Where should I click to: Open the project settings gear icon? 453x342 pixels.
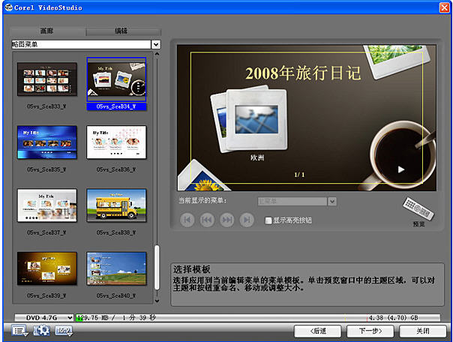tap(41, 331)
